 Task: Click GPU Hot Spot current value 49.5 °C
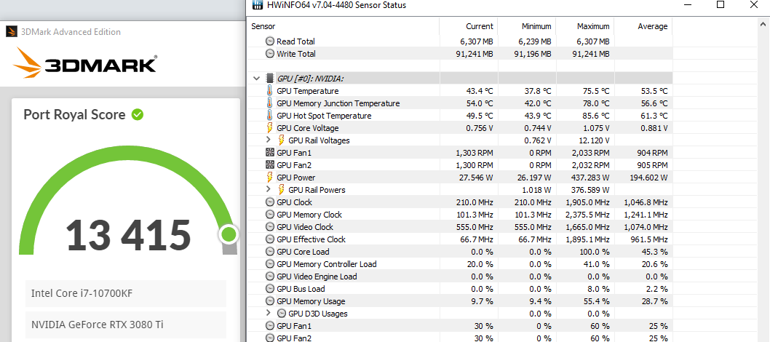coord(479,115)
